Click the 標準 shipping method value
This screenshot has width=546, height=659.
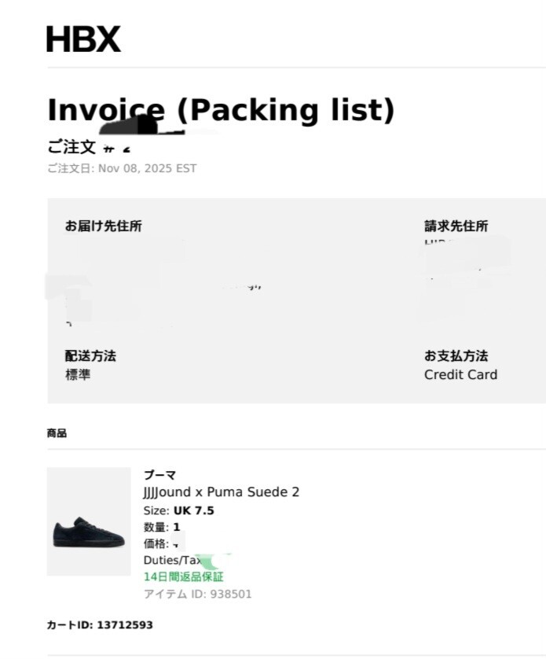point(78,375)
